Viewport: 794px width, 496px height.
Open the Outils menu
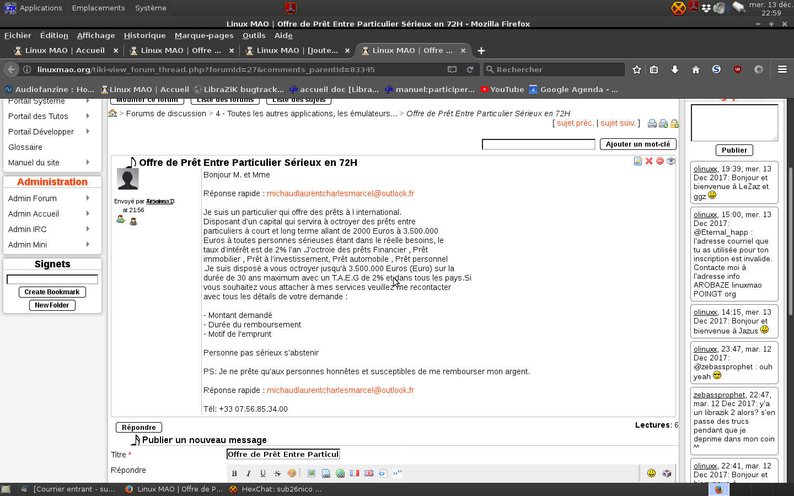point(254,35)
